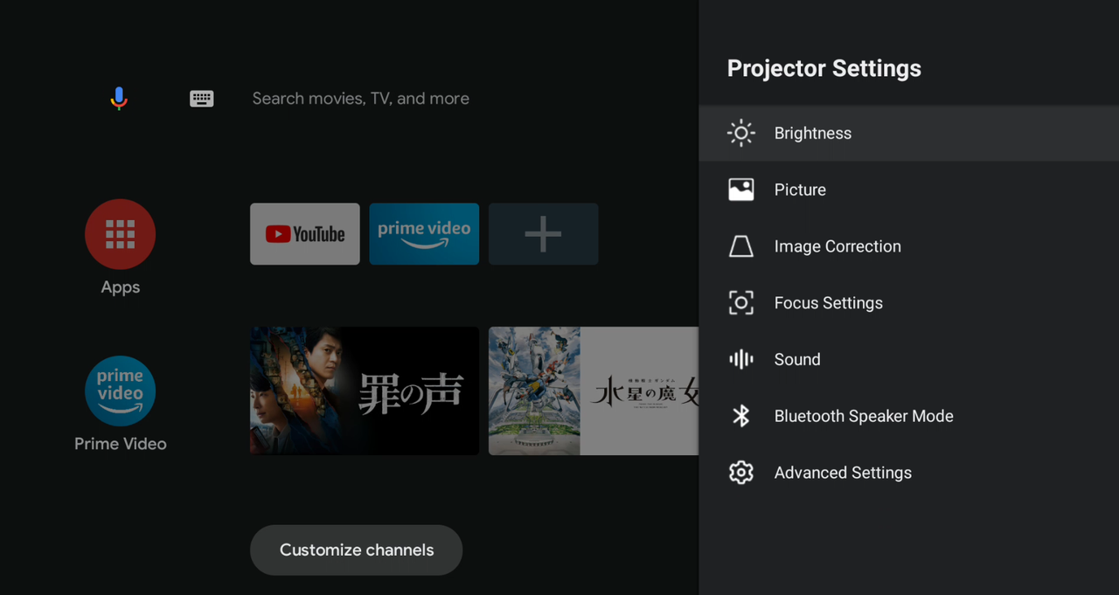
Task: Open the red Apps launcher icon
Action: [x=120, y=234]
